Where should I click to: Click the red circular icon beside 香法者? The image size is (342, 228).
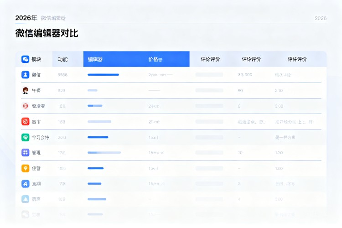[25, 106]
